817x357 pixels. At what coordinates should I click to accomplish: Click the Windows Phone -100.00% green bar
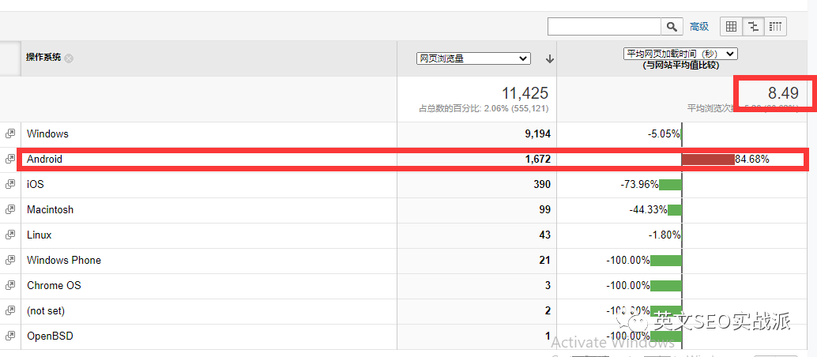click(666, 261)
